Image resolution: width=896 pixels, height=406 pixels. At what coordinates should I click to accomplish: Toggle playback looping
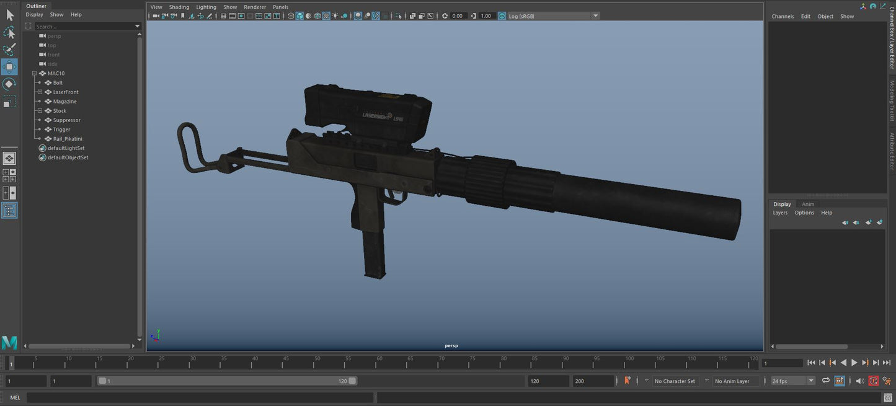825,381
